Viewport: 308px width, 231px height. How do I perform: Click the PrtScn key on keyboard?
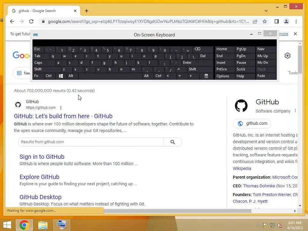pos(225,69)
